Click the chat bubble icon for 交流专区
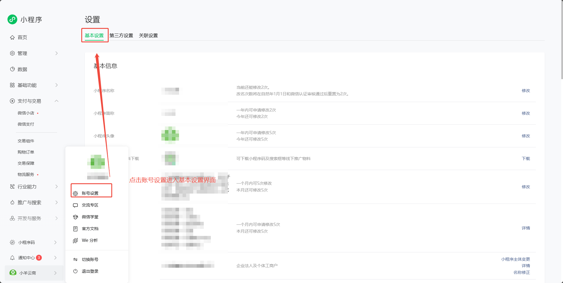Screen dimensions: 563x283 point(75,205)
